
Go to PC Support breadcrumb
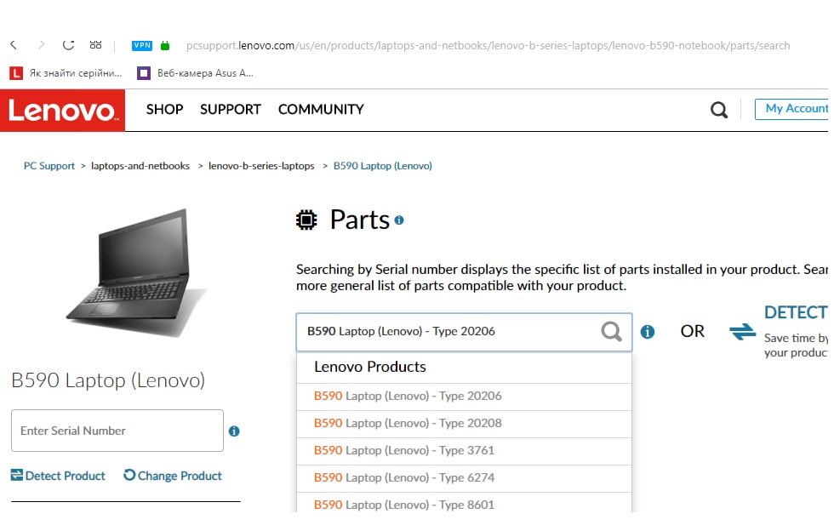click(x=49, y=166)
